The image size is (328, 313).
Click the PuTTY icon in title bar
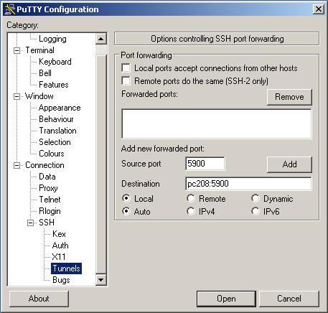tap(10, 9)
